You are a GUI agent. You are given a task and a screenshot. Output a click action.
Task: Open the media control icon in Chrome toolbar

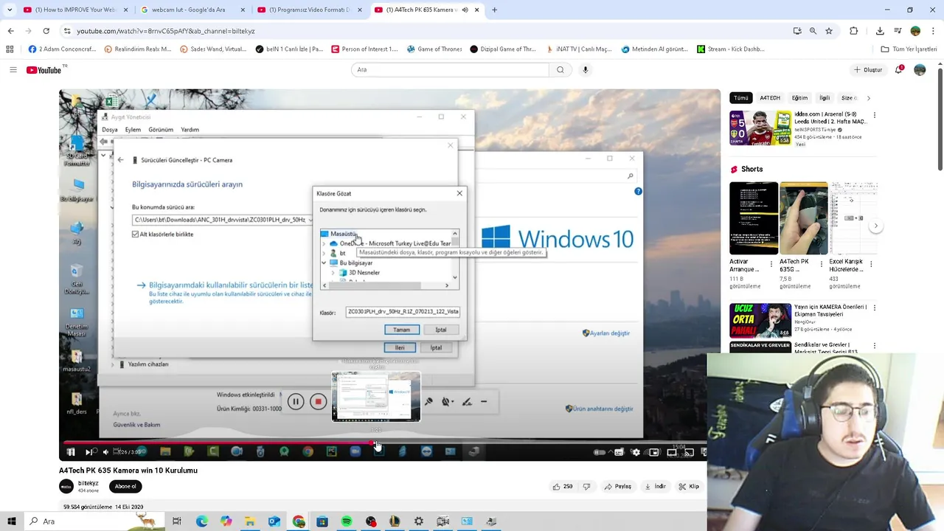pyautogui.click(x=898, y=31)
